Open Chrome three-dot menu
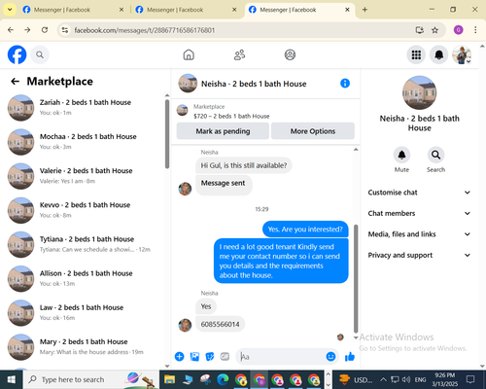The height and width of the screenshot is (389, 486). click(x=475, y=30)
